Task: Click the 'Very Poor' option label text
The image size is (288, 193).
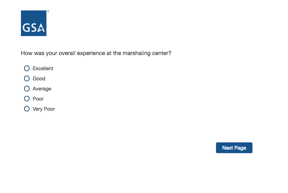Action: point(44,109)
